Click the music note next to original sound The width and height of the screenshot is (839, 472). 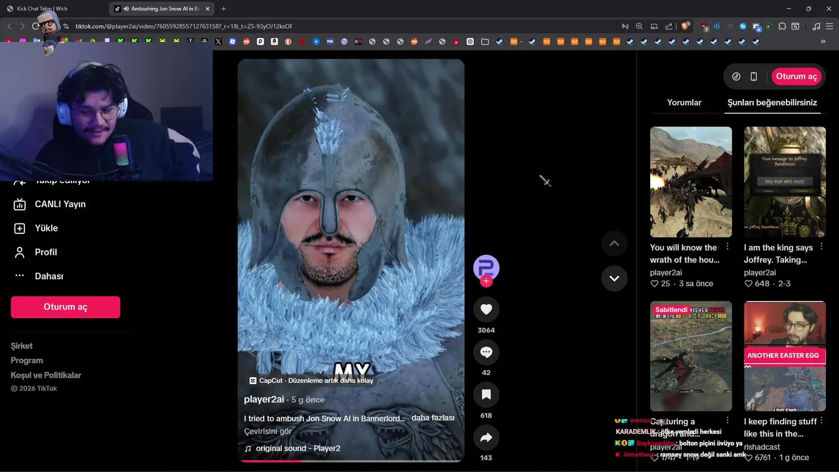(248, 448)
